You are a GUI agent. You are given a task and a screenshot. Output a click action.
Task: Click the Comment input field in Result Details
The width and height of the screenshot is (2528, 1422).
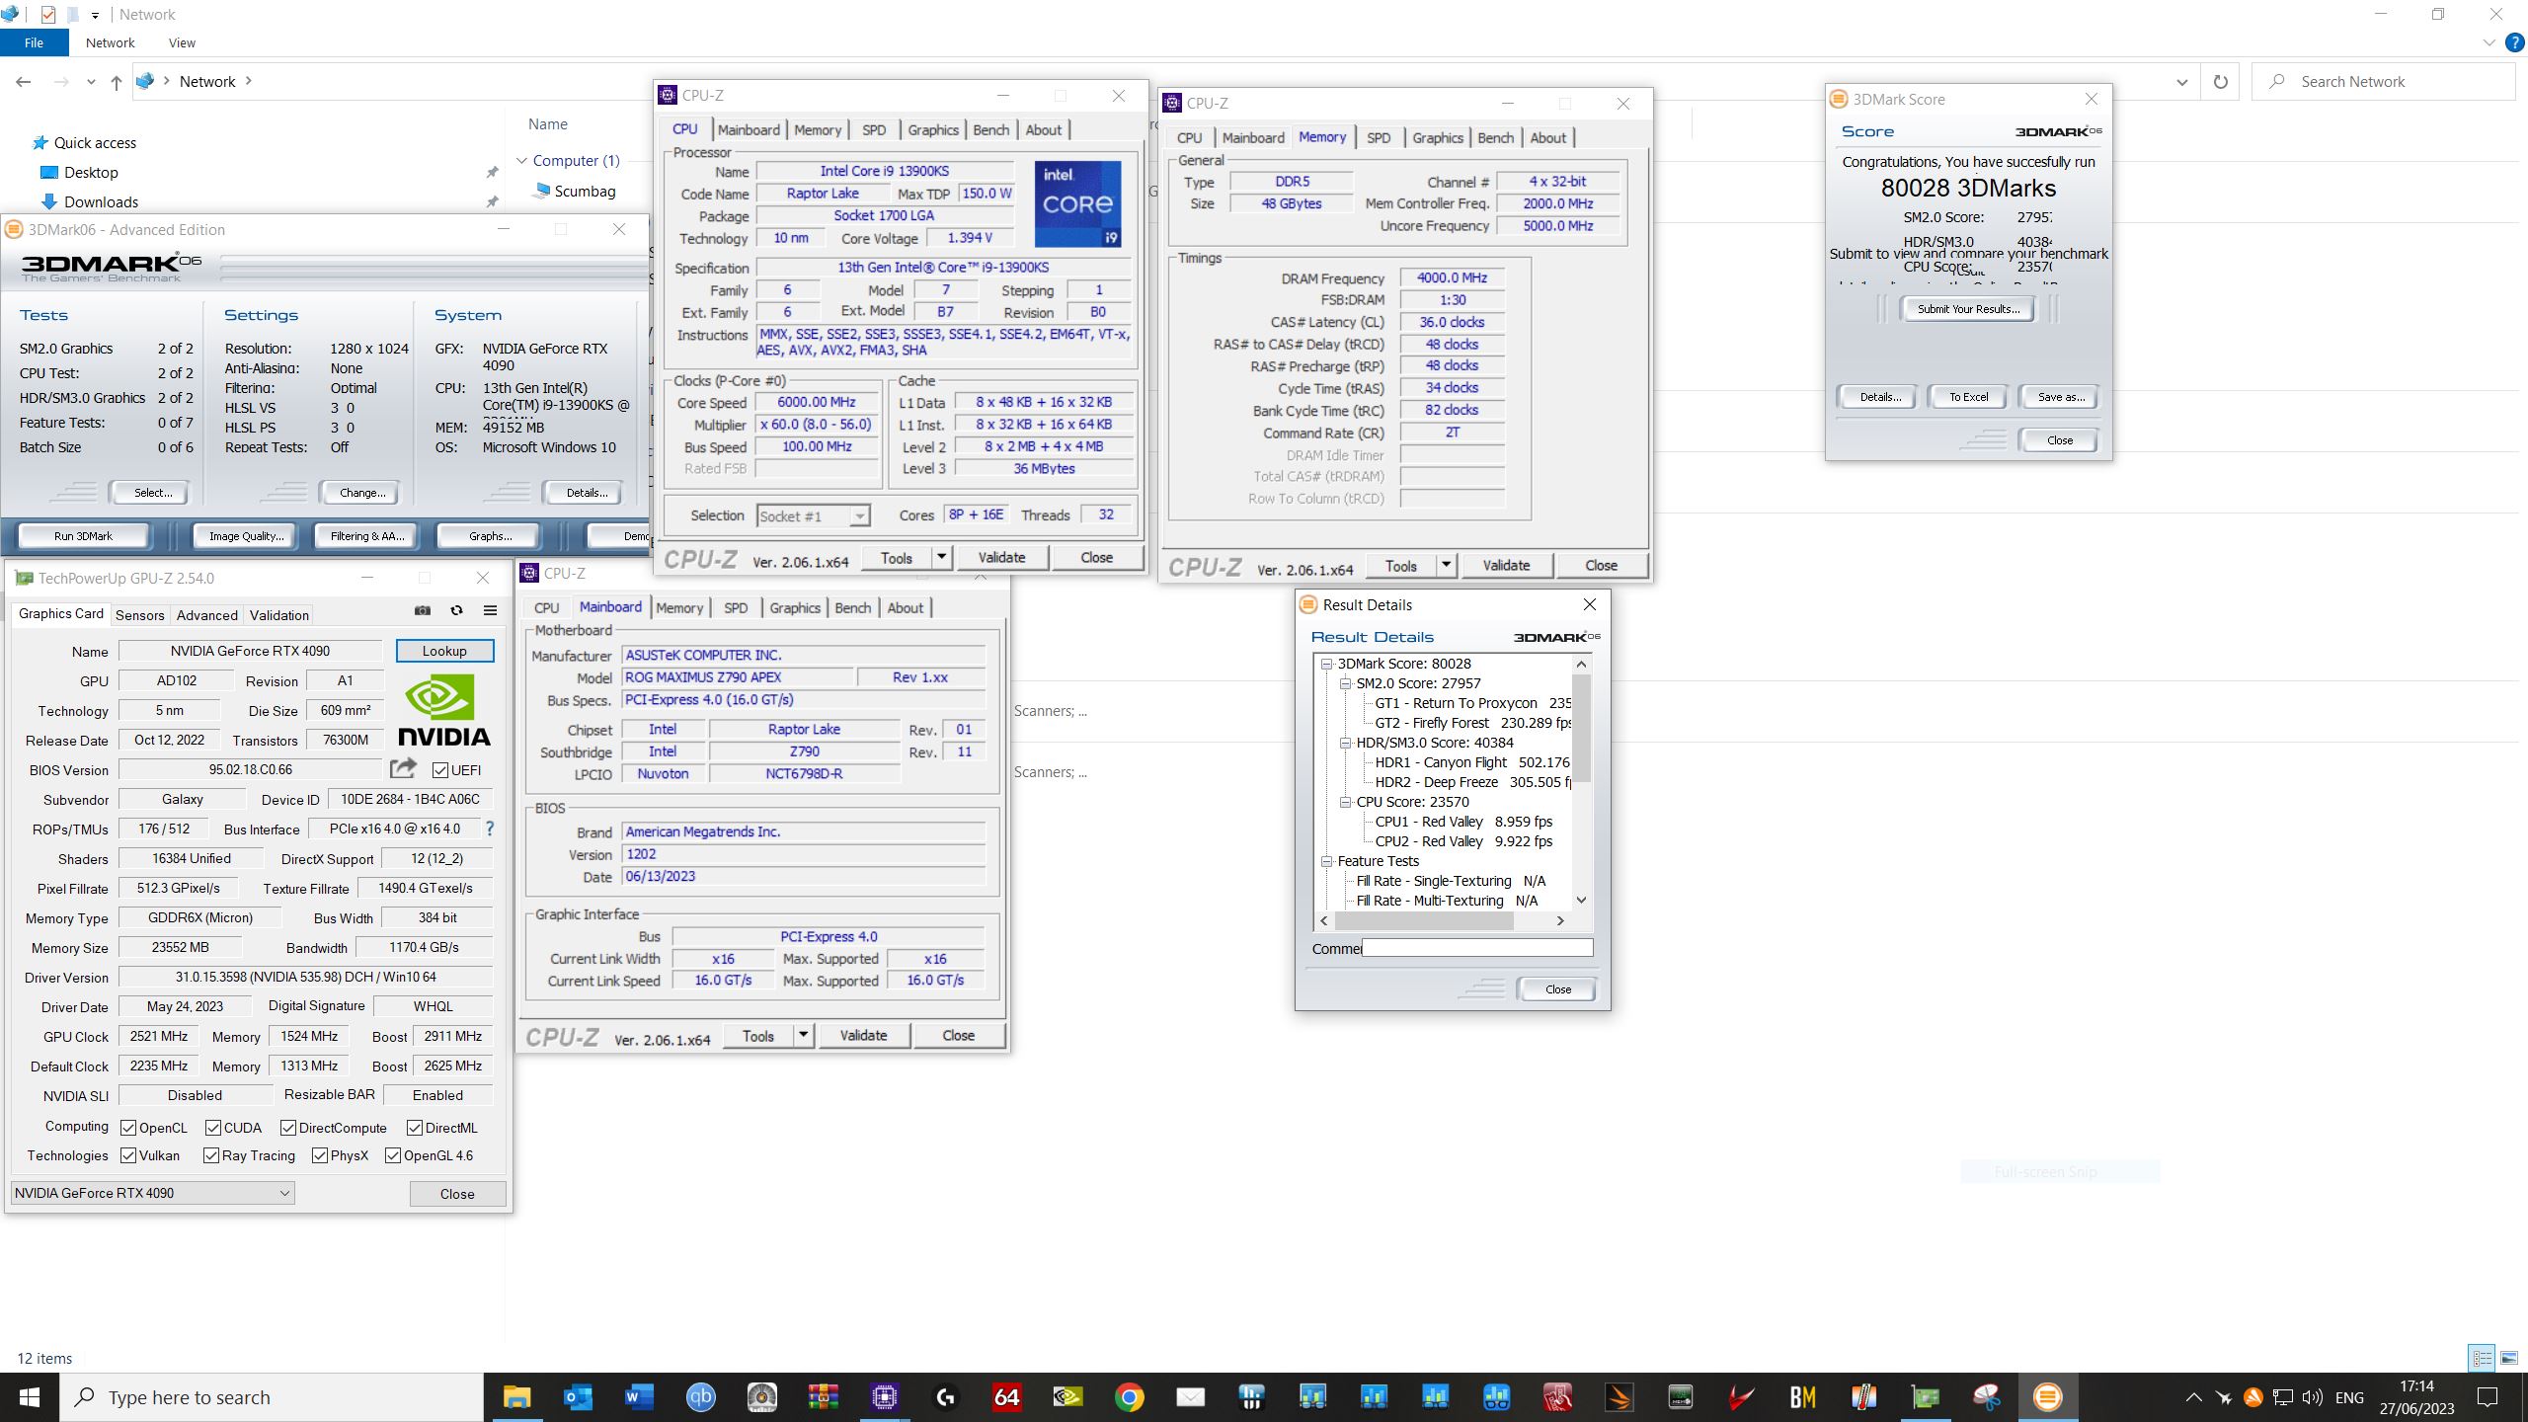(1477, 948)
